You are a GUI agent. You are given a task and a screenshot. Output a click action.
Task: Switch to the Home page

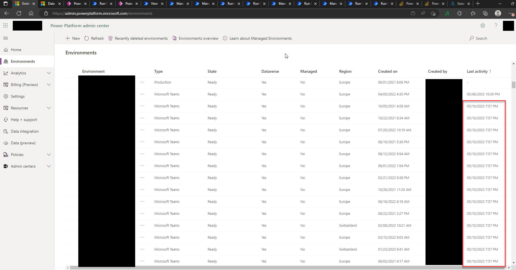coord(16,50)
